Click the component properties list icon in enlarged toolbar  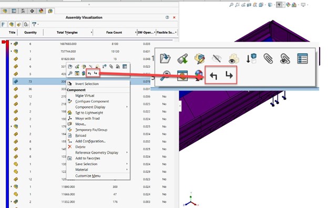point(302,58)
